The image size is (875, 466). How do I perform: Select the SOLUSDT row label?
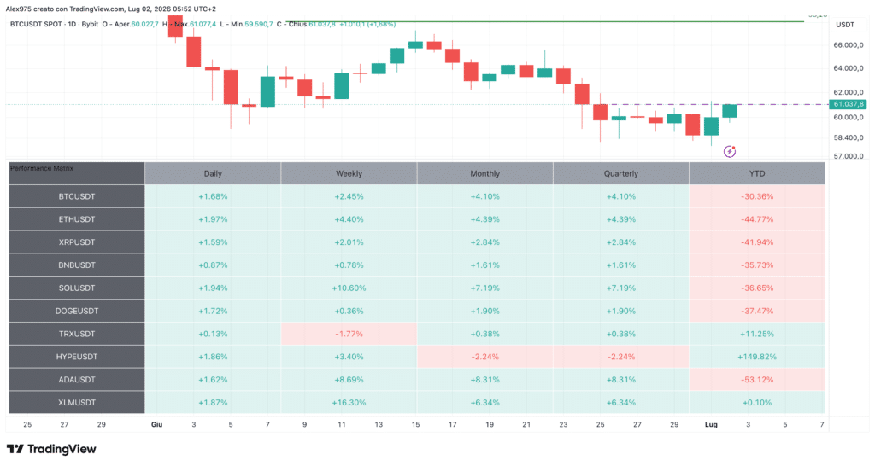(76, 288)
